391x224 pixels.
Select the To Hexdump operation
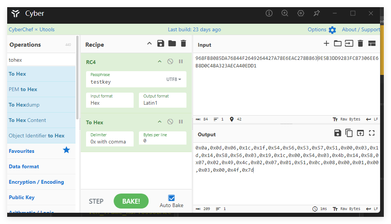42,105
